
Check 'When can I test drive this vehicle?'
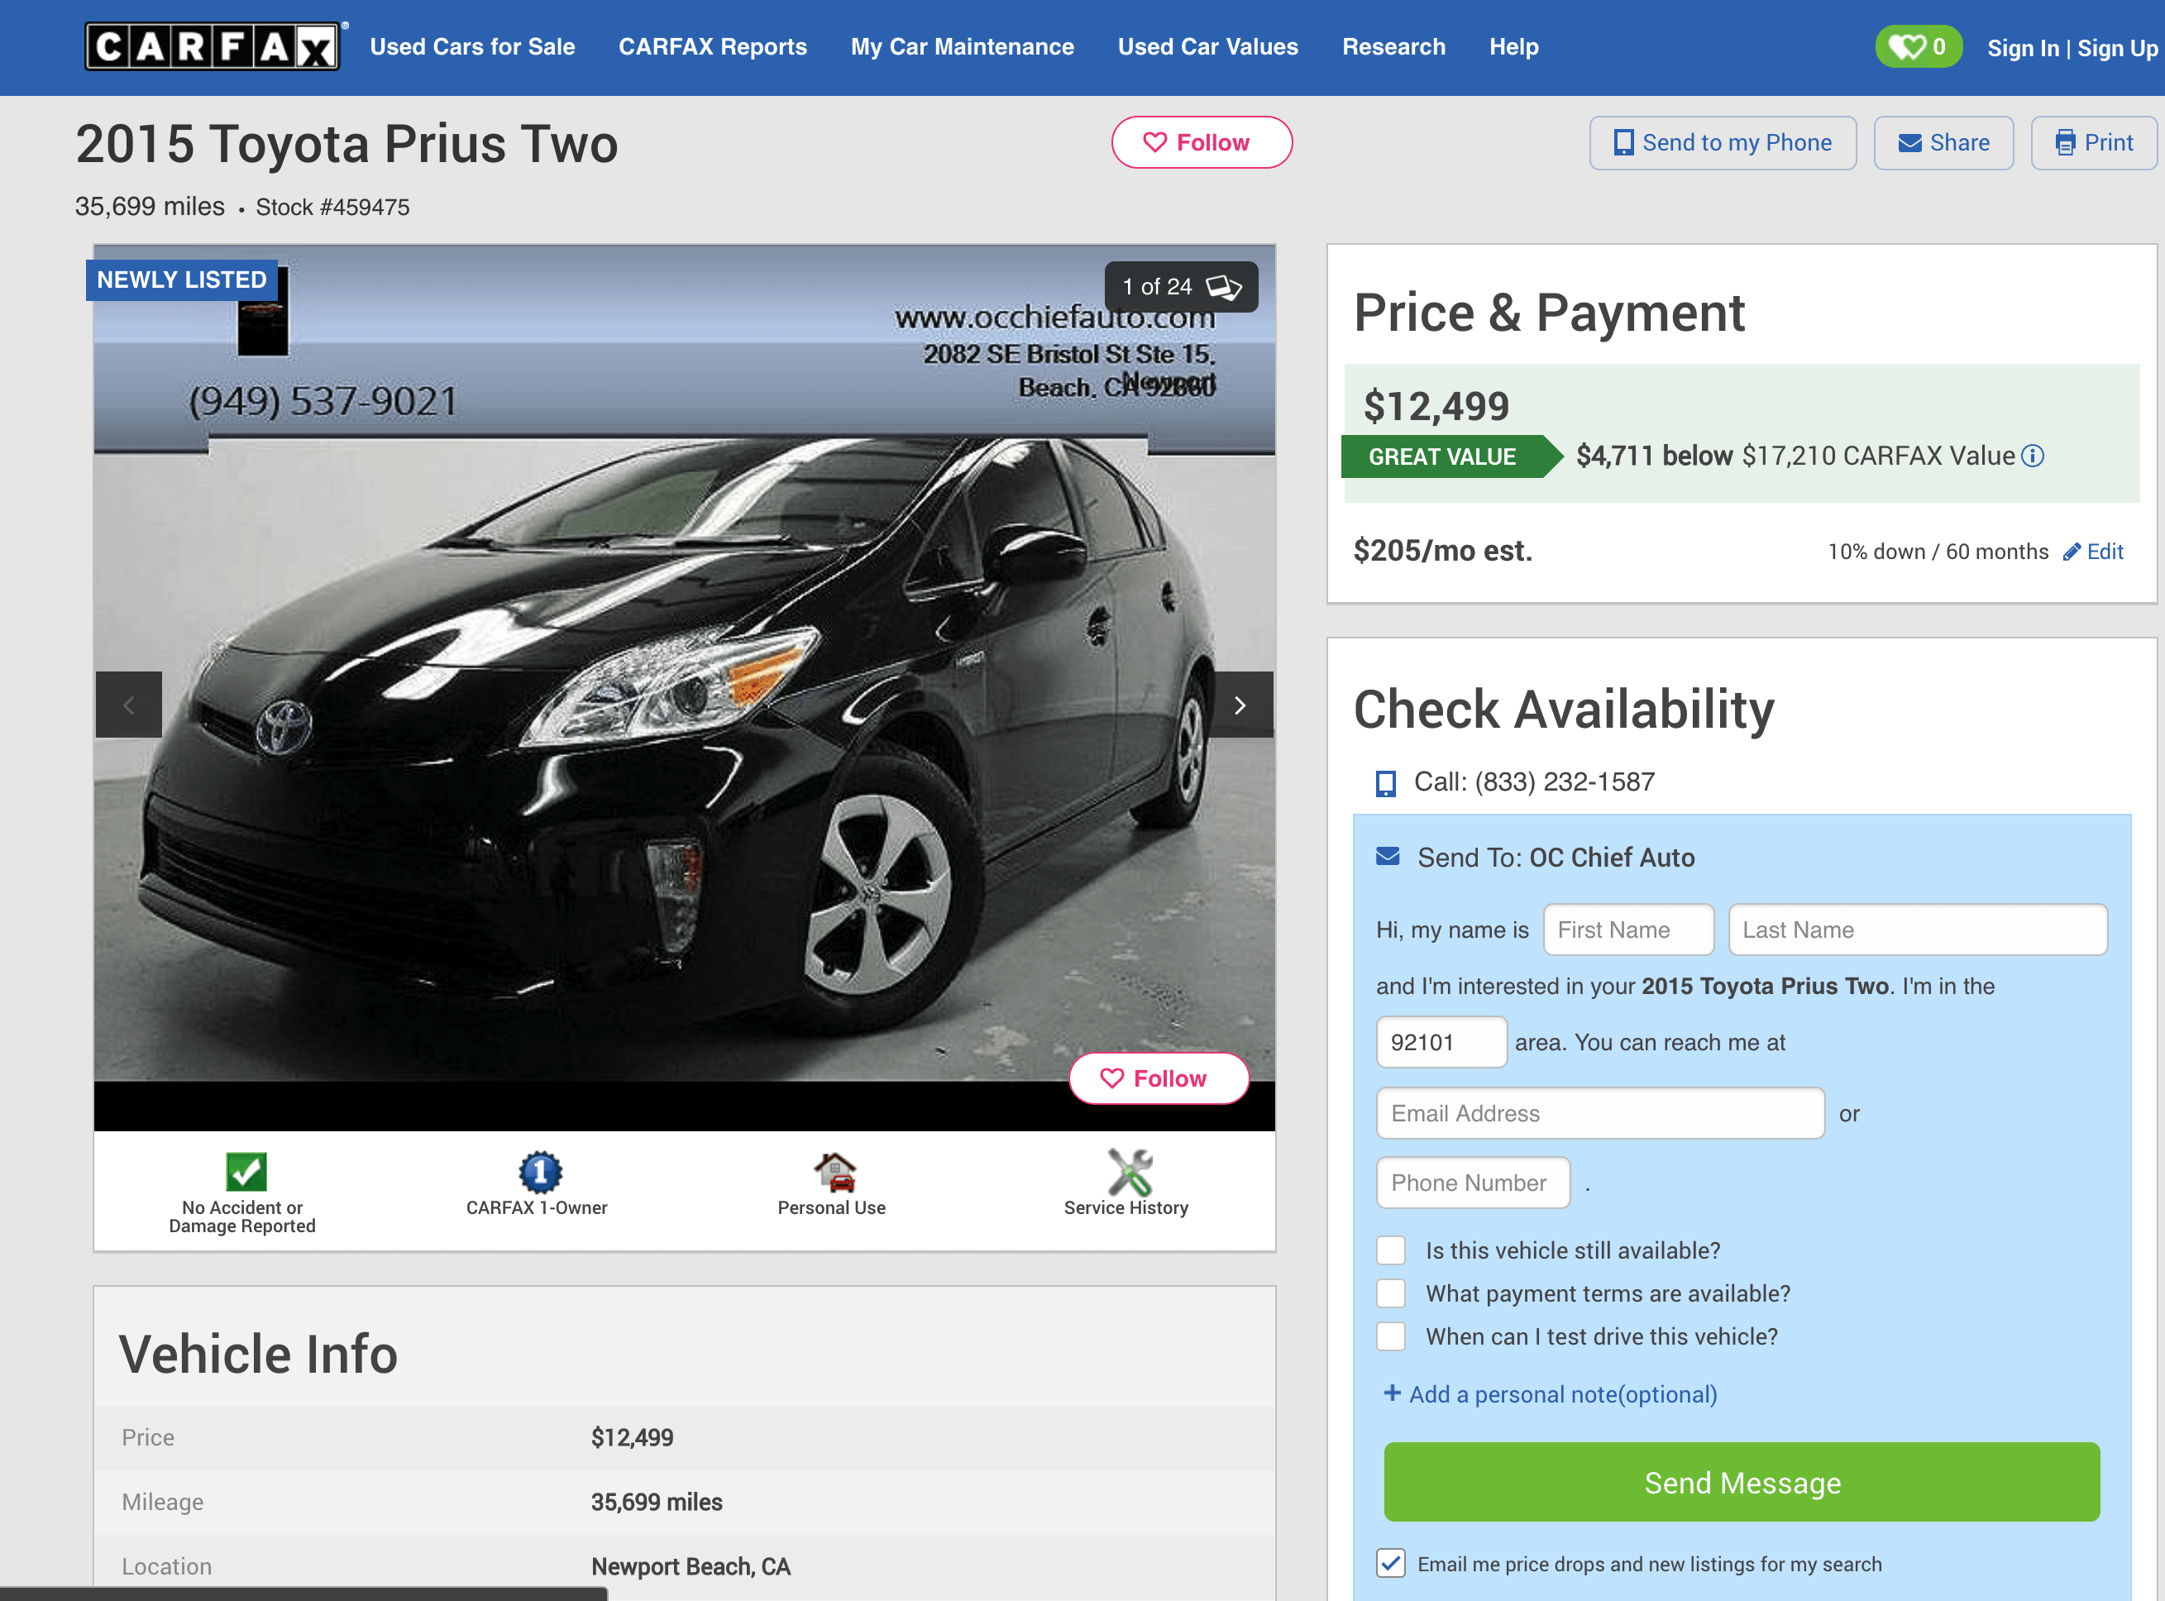pos(1391,1336)
